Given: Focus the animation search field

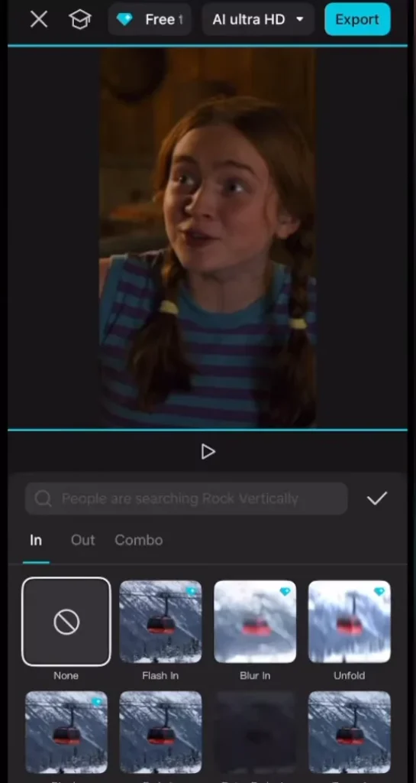Looking at the screenshot, I should (x=186, y=499).
